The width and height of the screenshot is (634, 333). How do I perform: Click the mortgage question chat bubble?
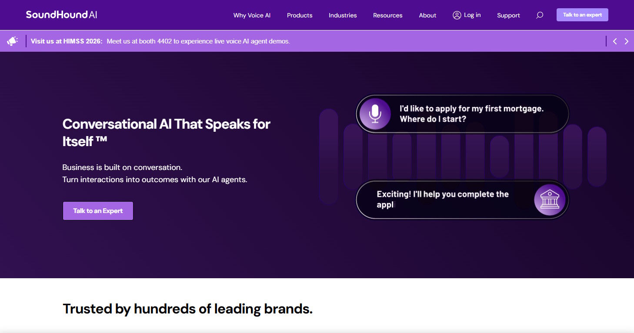(462, 114)
